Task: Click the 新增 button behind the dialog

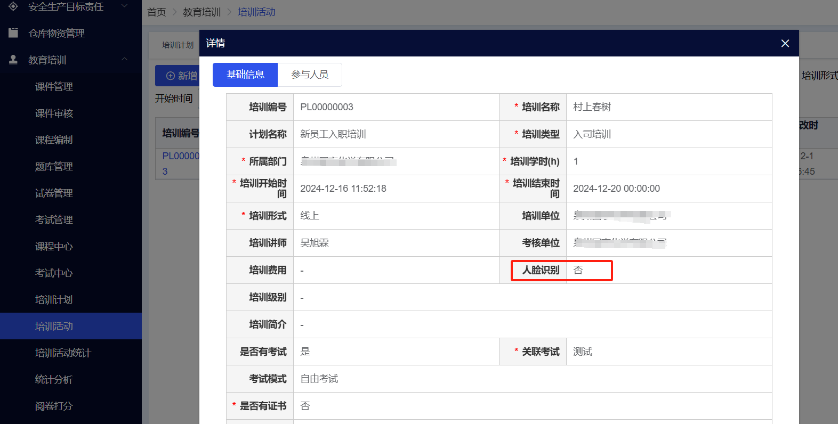Action: point(177,76)
